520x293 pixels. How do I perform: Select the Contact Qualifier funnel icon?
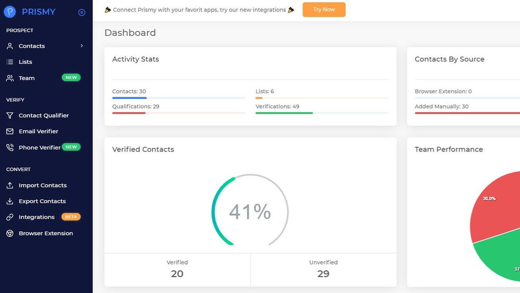coord(10,116)
